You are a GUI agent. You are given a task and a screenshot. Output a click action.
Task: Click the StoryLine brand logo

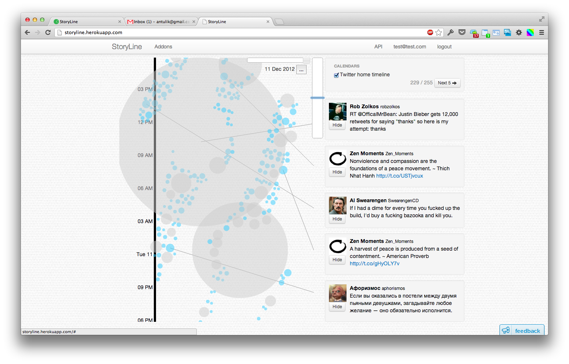127,47
